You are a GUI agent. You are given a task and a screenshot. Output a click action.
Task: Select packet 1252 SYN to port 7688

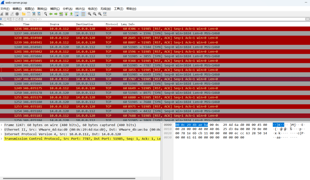pos(155,102)
